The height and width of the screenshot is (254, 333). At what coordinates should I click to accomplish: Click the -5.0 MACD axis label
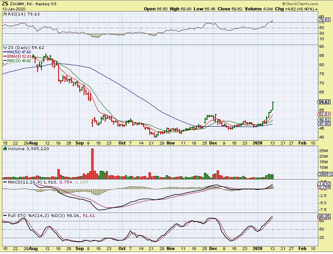coord(323,203)
